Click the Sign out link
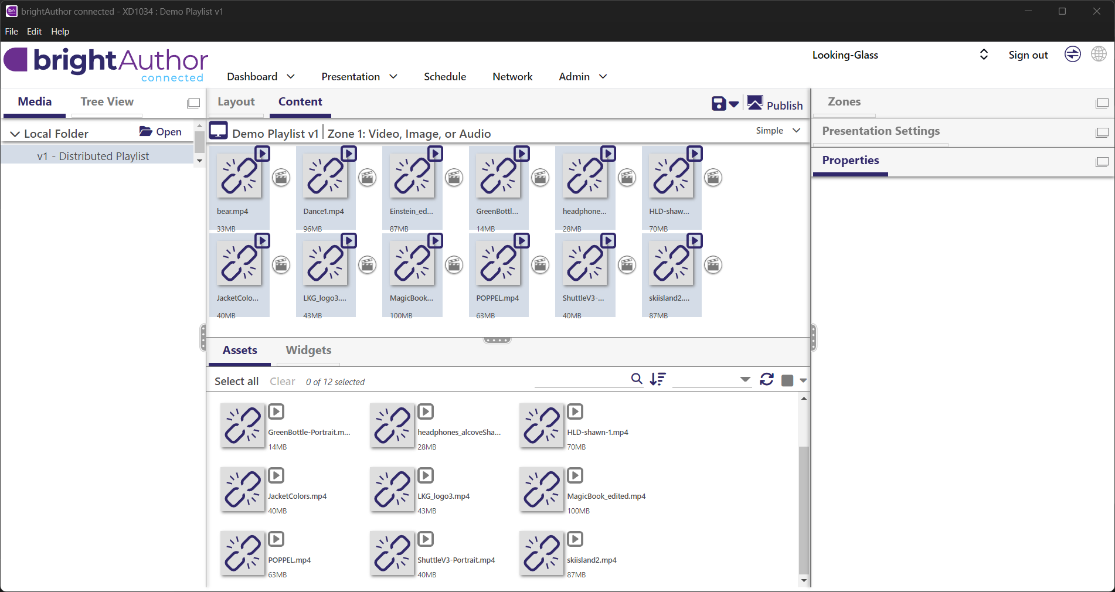Screen dimensions: 1115x592 1028,55
